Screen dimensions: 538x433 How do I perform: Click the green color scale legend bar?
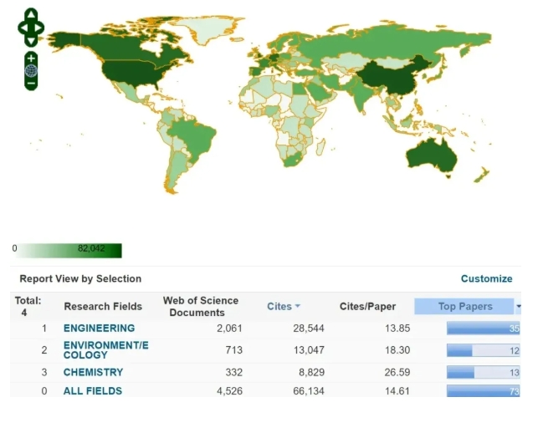tap(69, 250)
